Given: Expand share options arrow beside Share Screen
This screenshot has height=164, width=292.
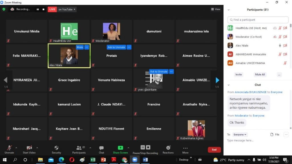Looking at the screenshot, I should (128, 148).
